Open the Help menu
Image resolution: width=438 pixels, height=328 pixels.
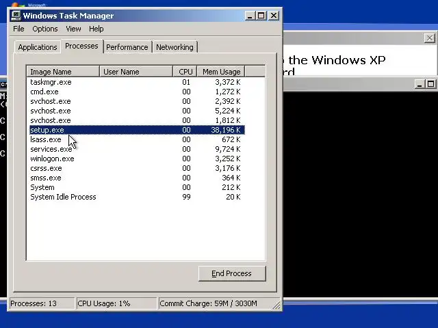pos(96,29)
